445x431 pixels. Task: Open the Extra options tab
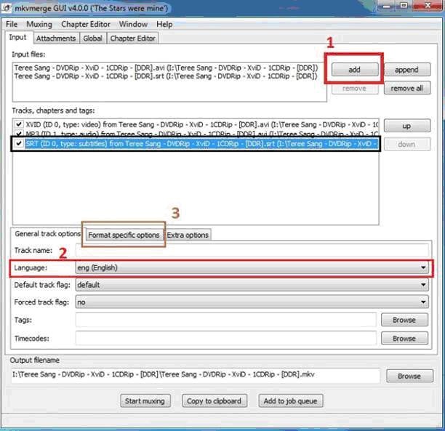[188, 235]
